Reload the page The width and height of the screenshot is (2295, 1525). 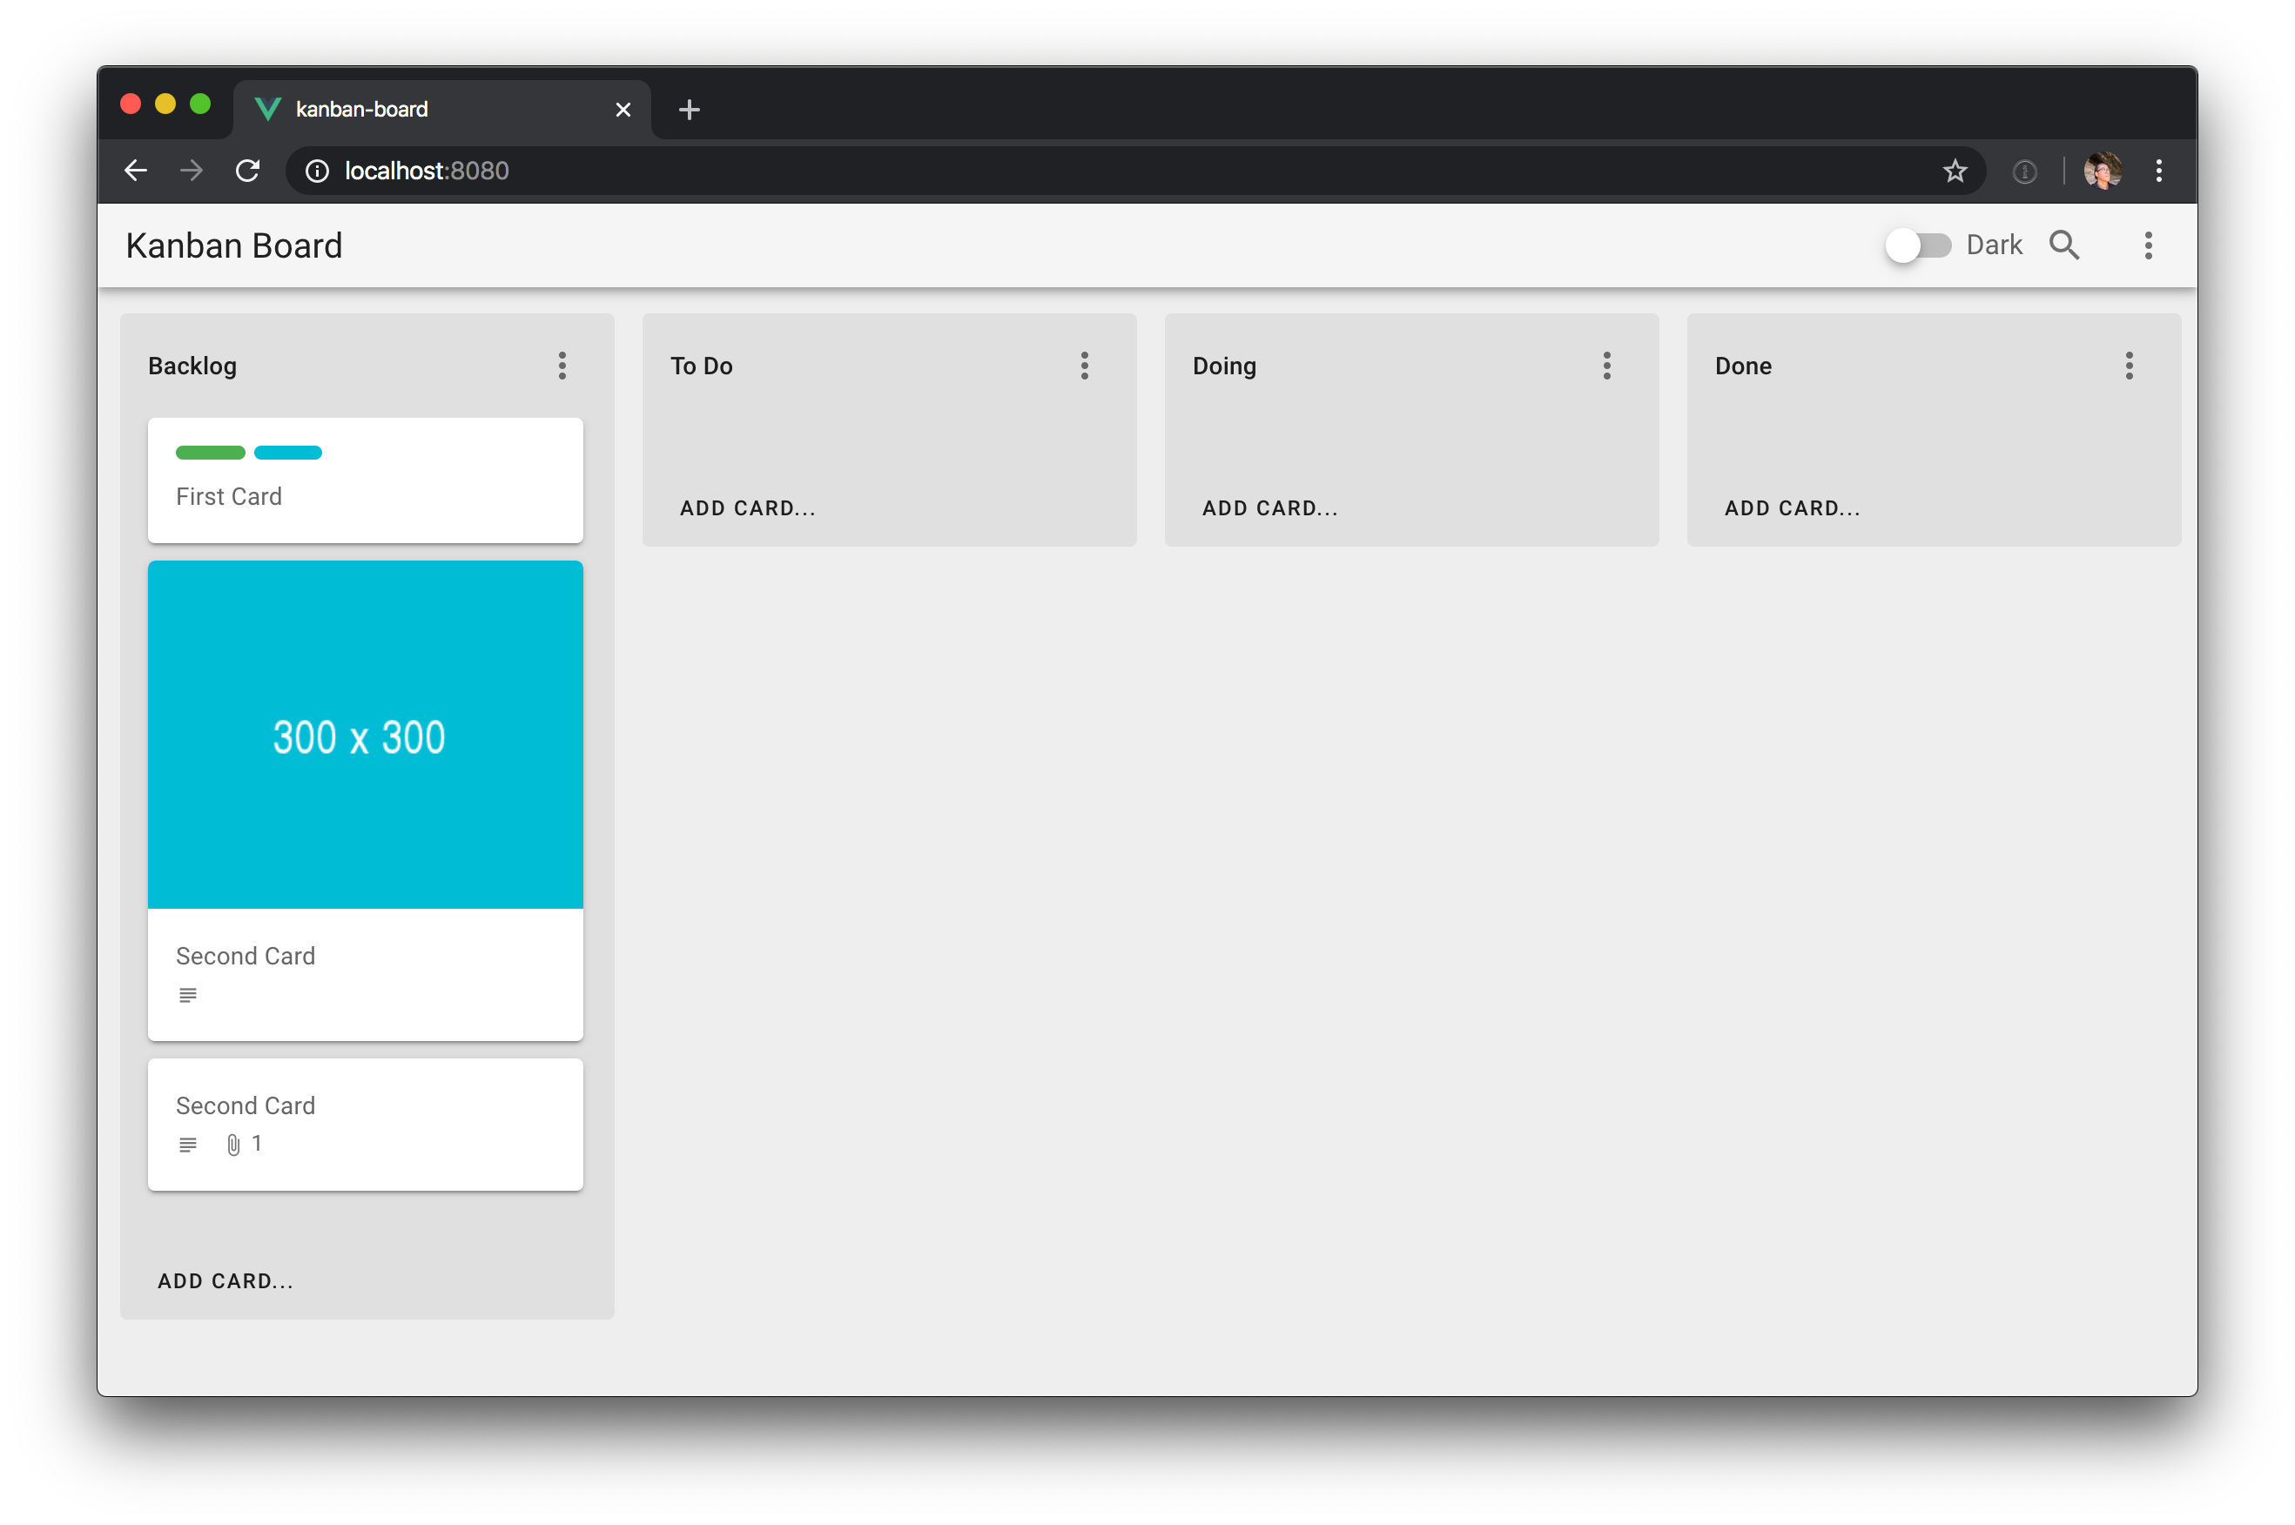pyautogui.click(x=248, y=171)
